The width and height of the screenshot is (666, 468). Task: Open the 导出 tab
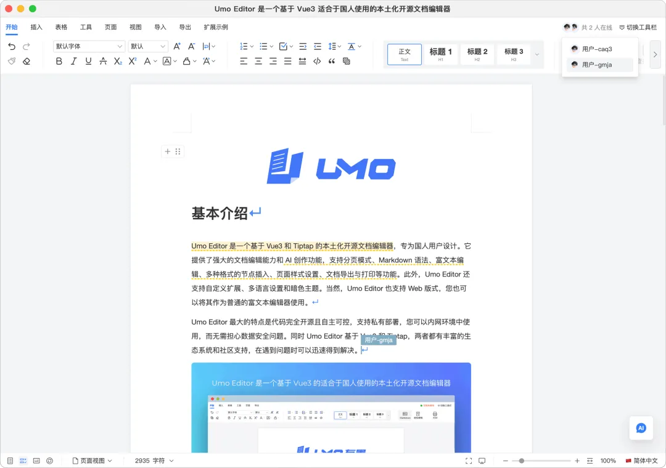pos(185,27)
